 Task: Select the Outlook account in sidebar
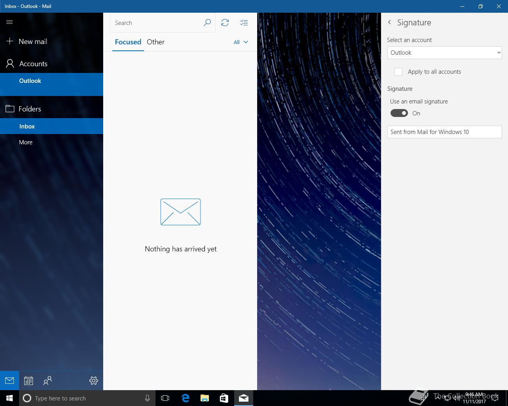52,84
